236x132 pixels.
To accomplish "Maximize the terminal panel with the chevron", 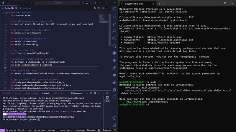I will pyautogui.click(x=103, y=93).
